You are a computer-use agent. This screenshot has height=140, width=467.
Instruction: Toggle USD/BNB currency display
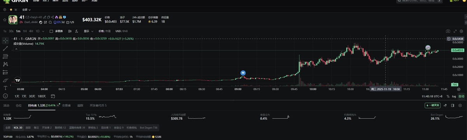pyautogui.click(x=122, y=31)
